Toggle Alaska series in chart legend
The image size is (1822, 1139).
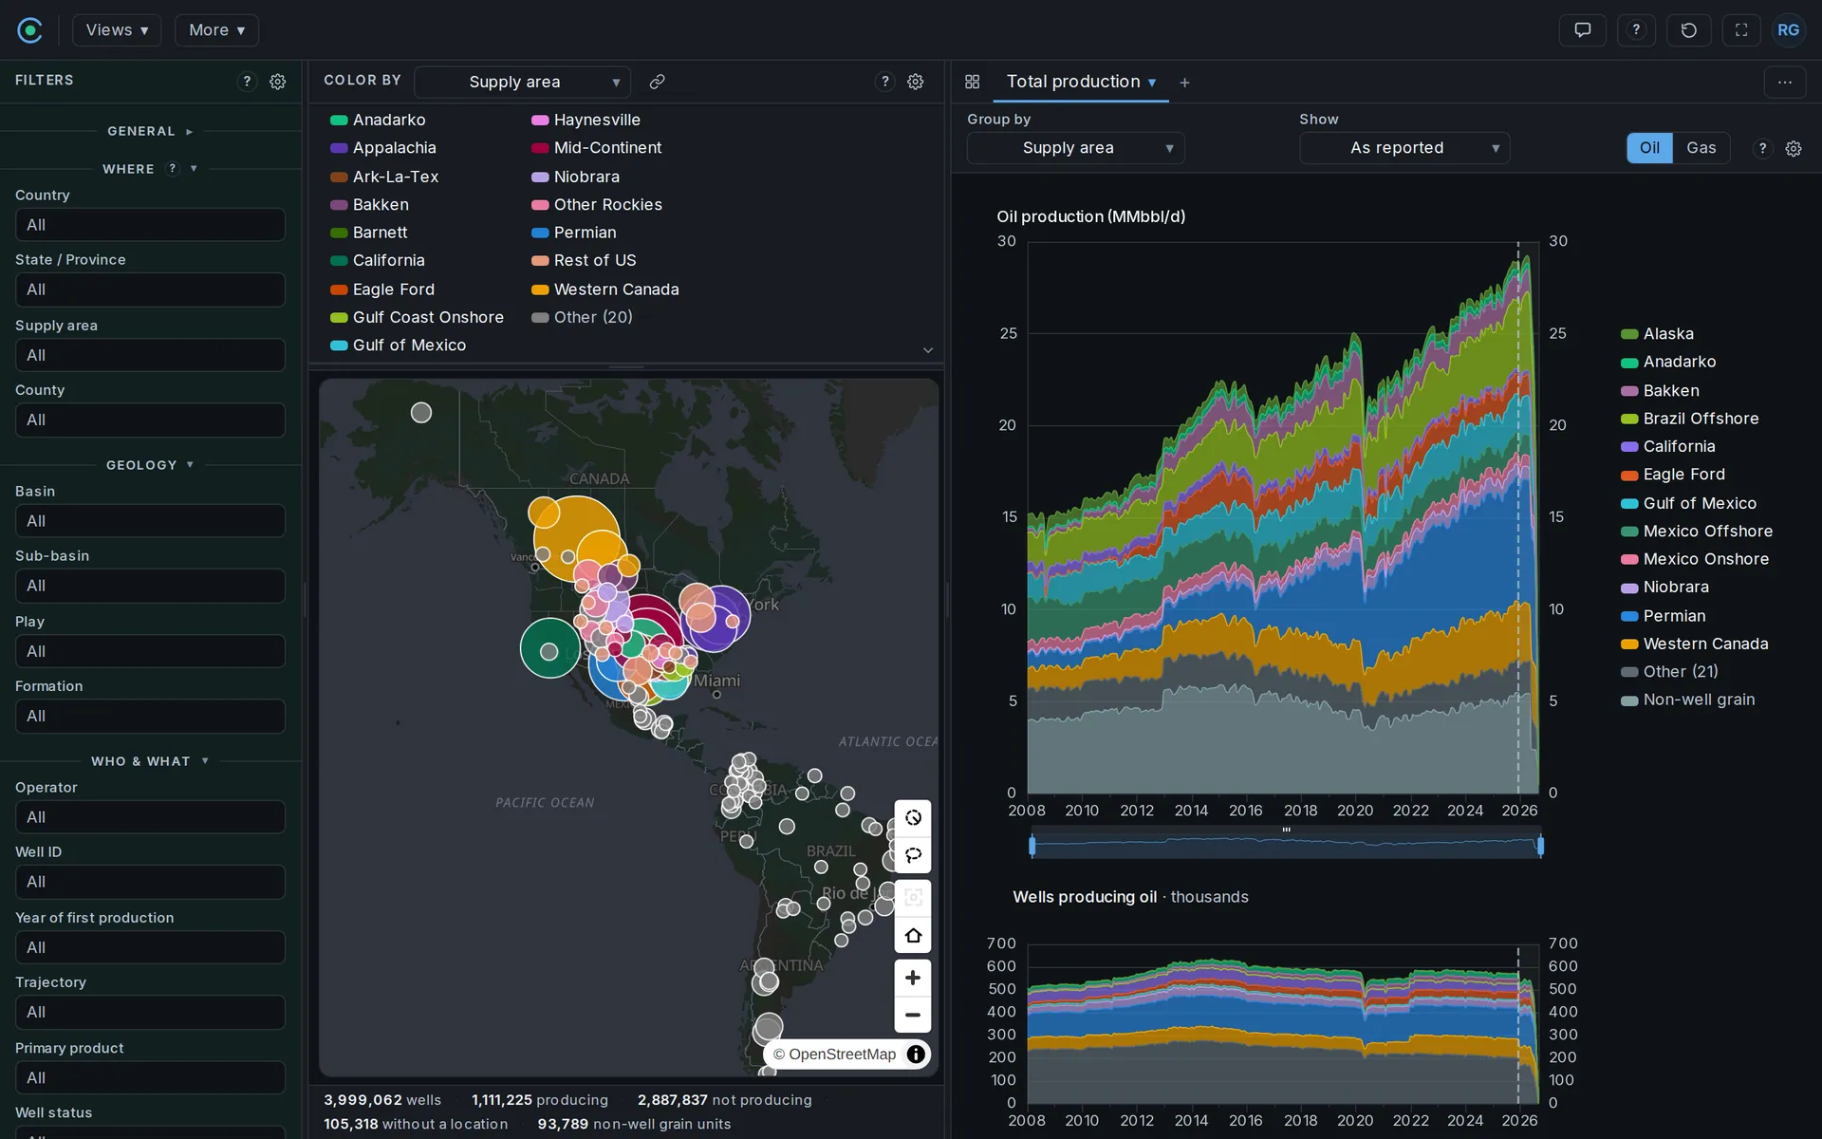(x=1657, y=334)
